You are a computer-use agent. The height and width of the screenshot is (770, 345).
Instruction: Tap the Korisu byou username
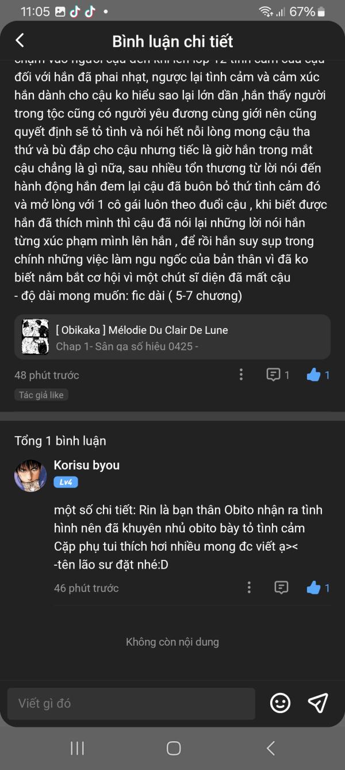click(x=87, y=465)
